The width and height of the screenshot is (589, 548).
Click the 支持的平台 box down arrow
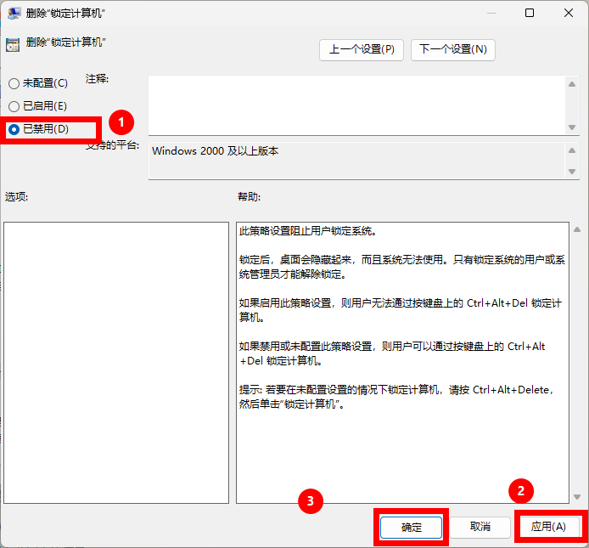pyautogui.click(x=572, y=172)
